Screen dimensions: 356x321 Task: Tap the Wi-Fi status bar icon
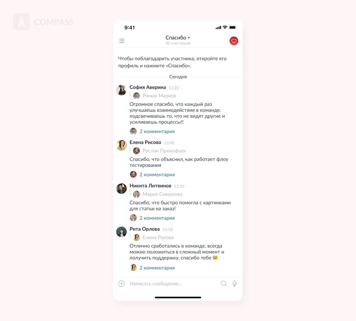225,27
